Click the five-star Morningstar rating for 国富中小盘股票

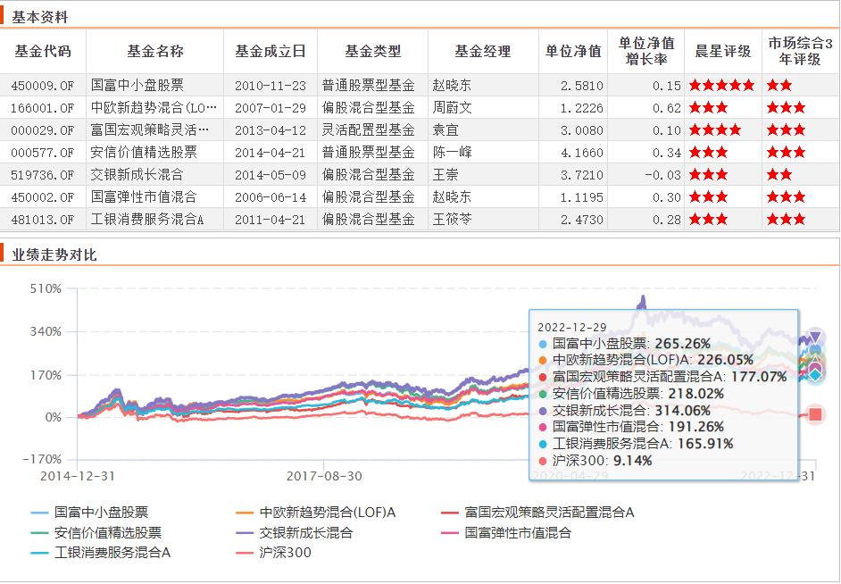point(723,85)
